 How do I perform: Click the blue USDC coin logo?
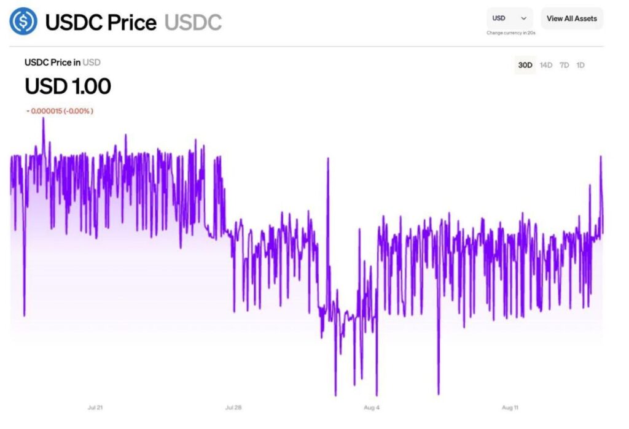click(x=23, y=22)
